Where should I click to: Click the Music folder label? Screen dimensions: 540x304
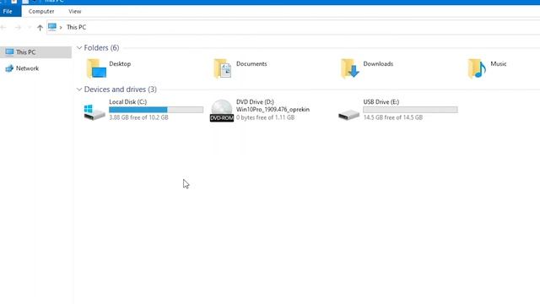[499, 64]
